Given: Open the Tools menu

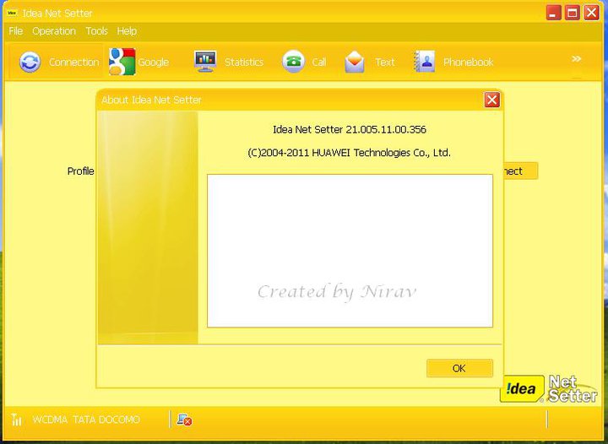Looking at the screenshot, I should (96, 30).
